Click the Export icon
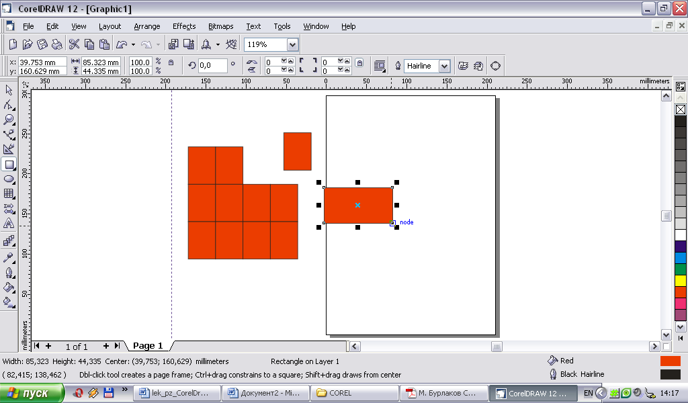Screen dimensions: 688x403 click(x=189, y=44)
